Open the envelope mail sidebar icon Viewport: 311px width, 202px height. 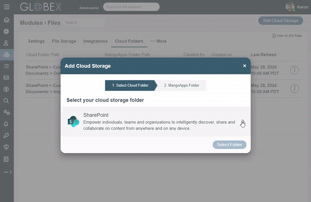[x=6, y=77]
